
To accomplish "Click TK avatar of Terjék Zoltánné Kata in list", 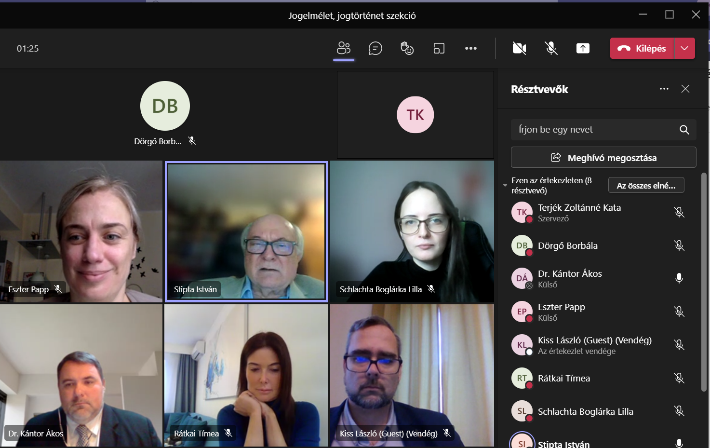I will [x=522, y=212].
